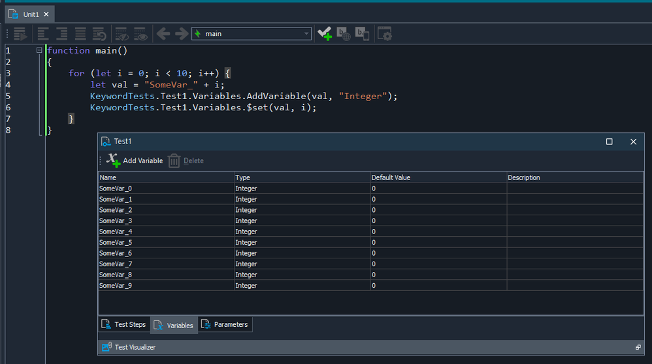Click the navigate back arrow

coord(163,34)
